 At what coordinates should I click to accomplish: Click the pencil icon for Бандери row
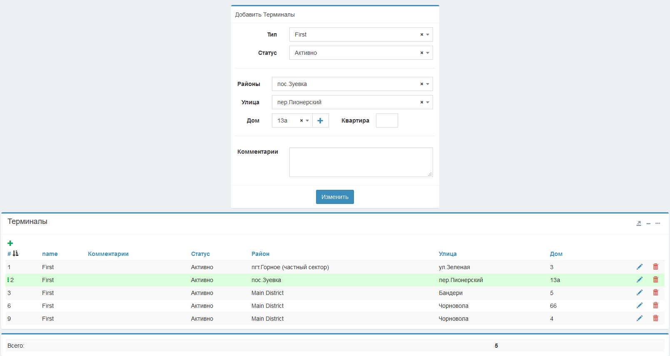(x=640, y=292)
